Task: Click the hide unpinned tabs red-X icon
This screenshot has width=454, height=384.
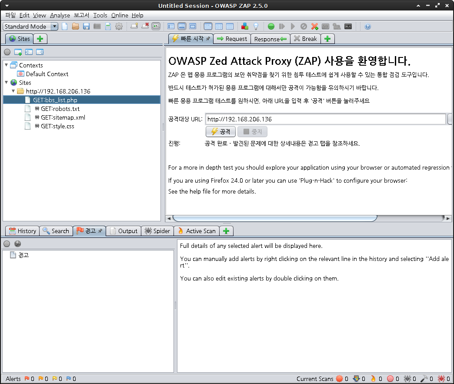Action: pos(145,27)
